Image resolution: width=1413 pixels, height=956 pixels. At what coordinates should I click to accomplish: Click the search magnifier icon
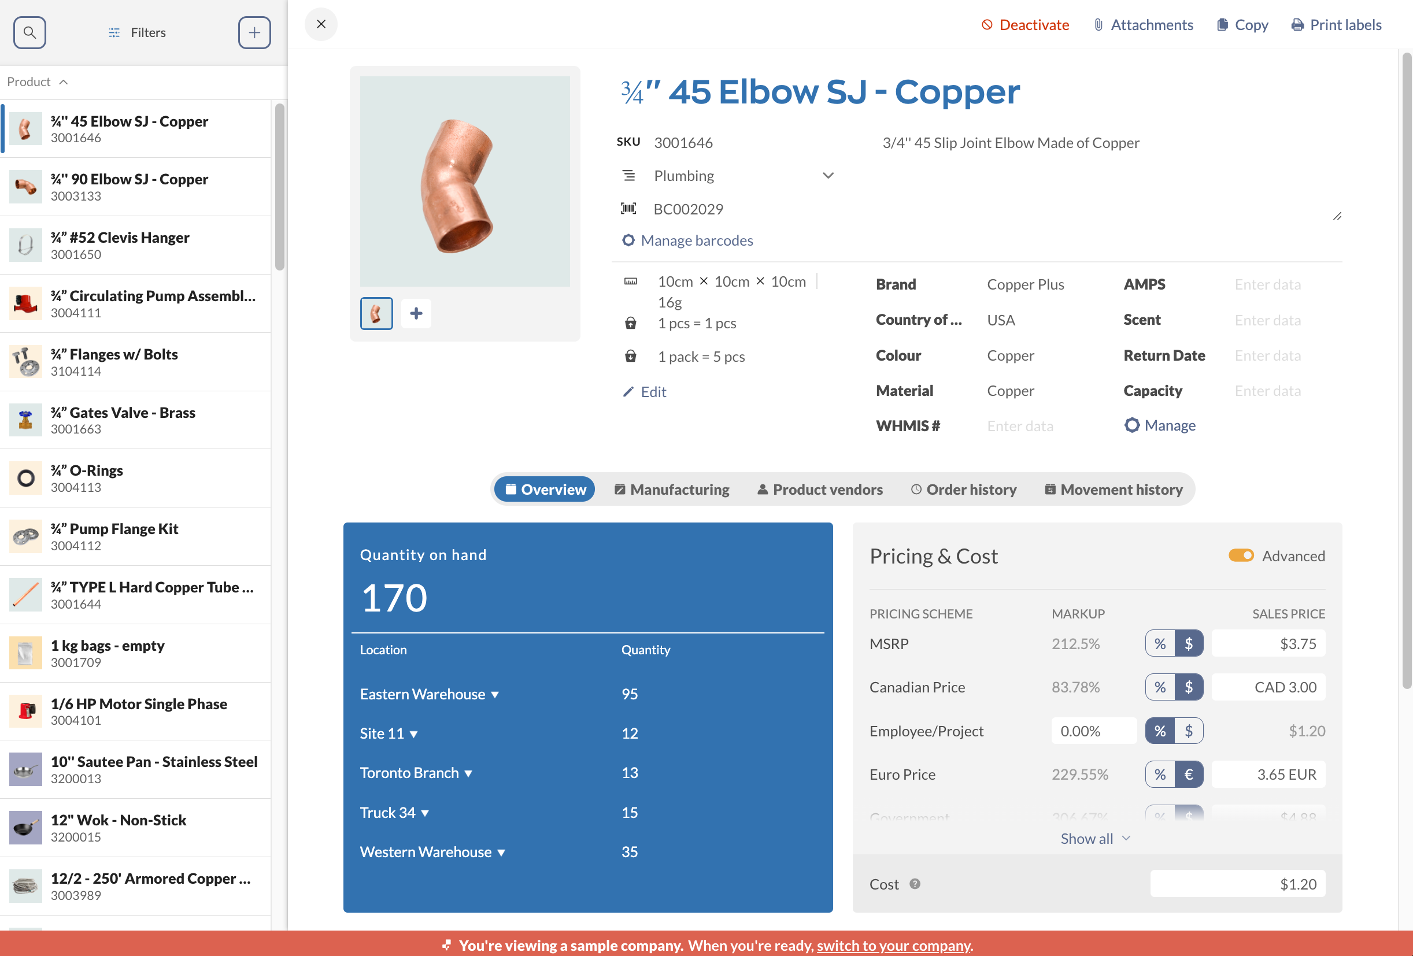coord(29,32)
